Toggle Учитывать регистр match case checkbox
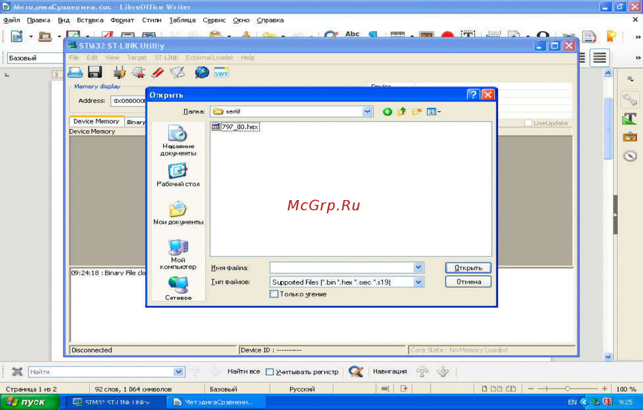This screenshot has width=643, height=410. [270, 372]
